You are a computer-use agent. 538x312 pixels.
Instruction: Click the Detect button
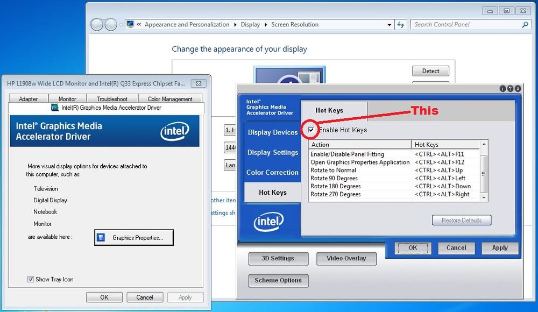(x=430, y=71)
